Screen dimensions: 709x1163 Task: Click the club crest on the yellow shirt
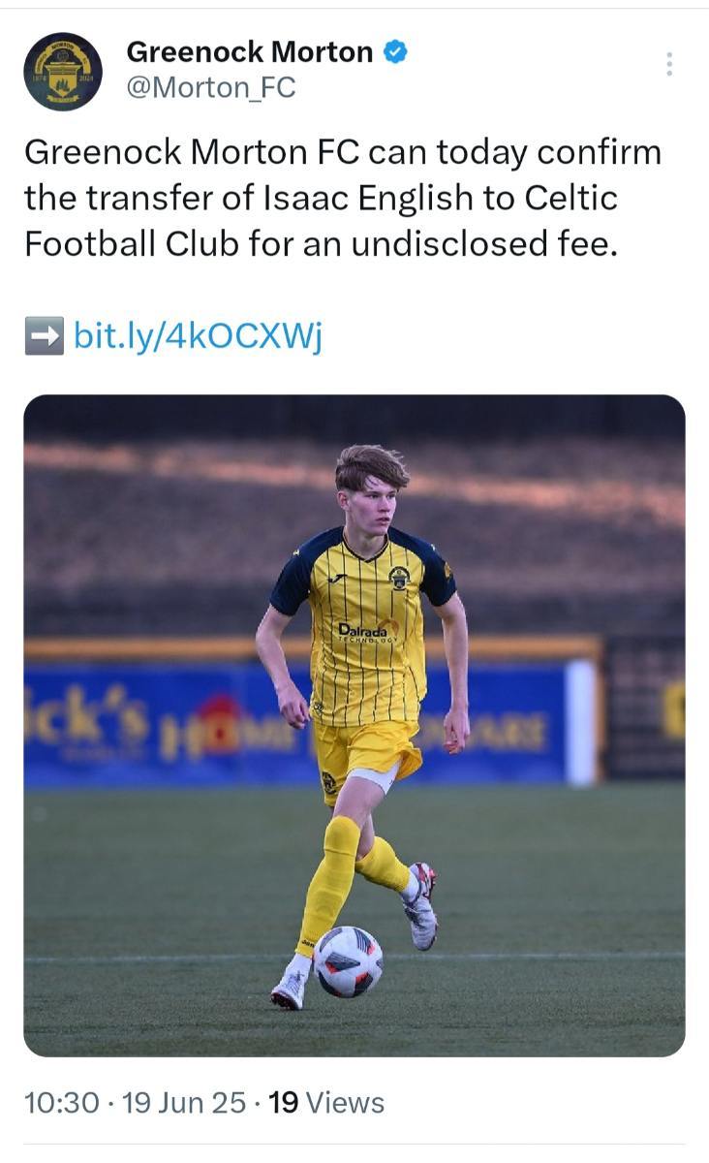click(x=399, y=578)
